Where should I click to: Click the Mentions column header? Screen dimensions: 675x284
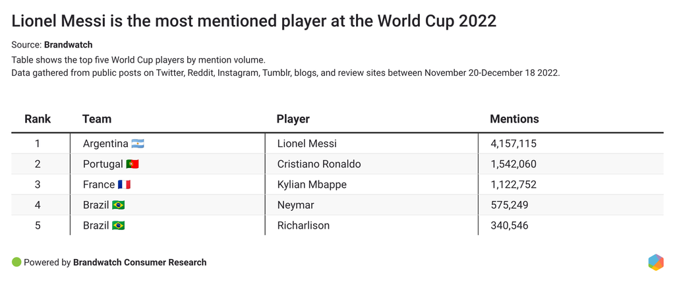point(514,119)
